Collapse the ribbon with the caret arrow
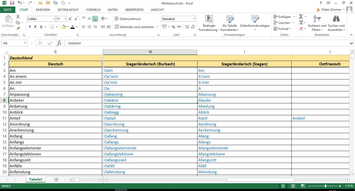355x191 pixels. (x=351, y=35)
